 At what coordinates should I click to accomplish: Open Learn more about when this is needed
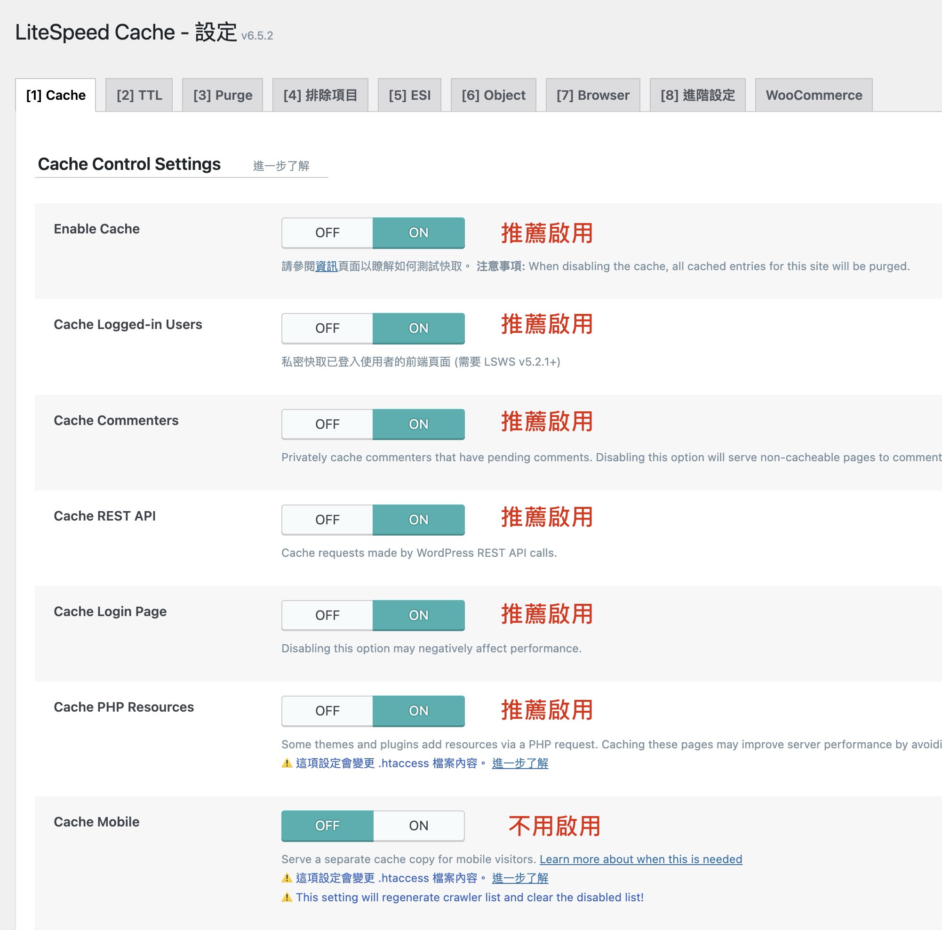click(x=641, y=859)
